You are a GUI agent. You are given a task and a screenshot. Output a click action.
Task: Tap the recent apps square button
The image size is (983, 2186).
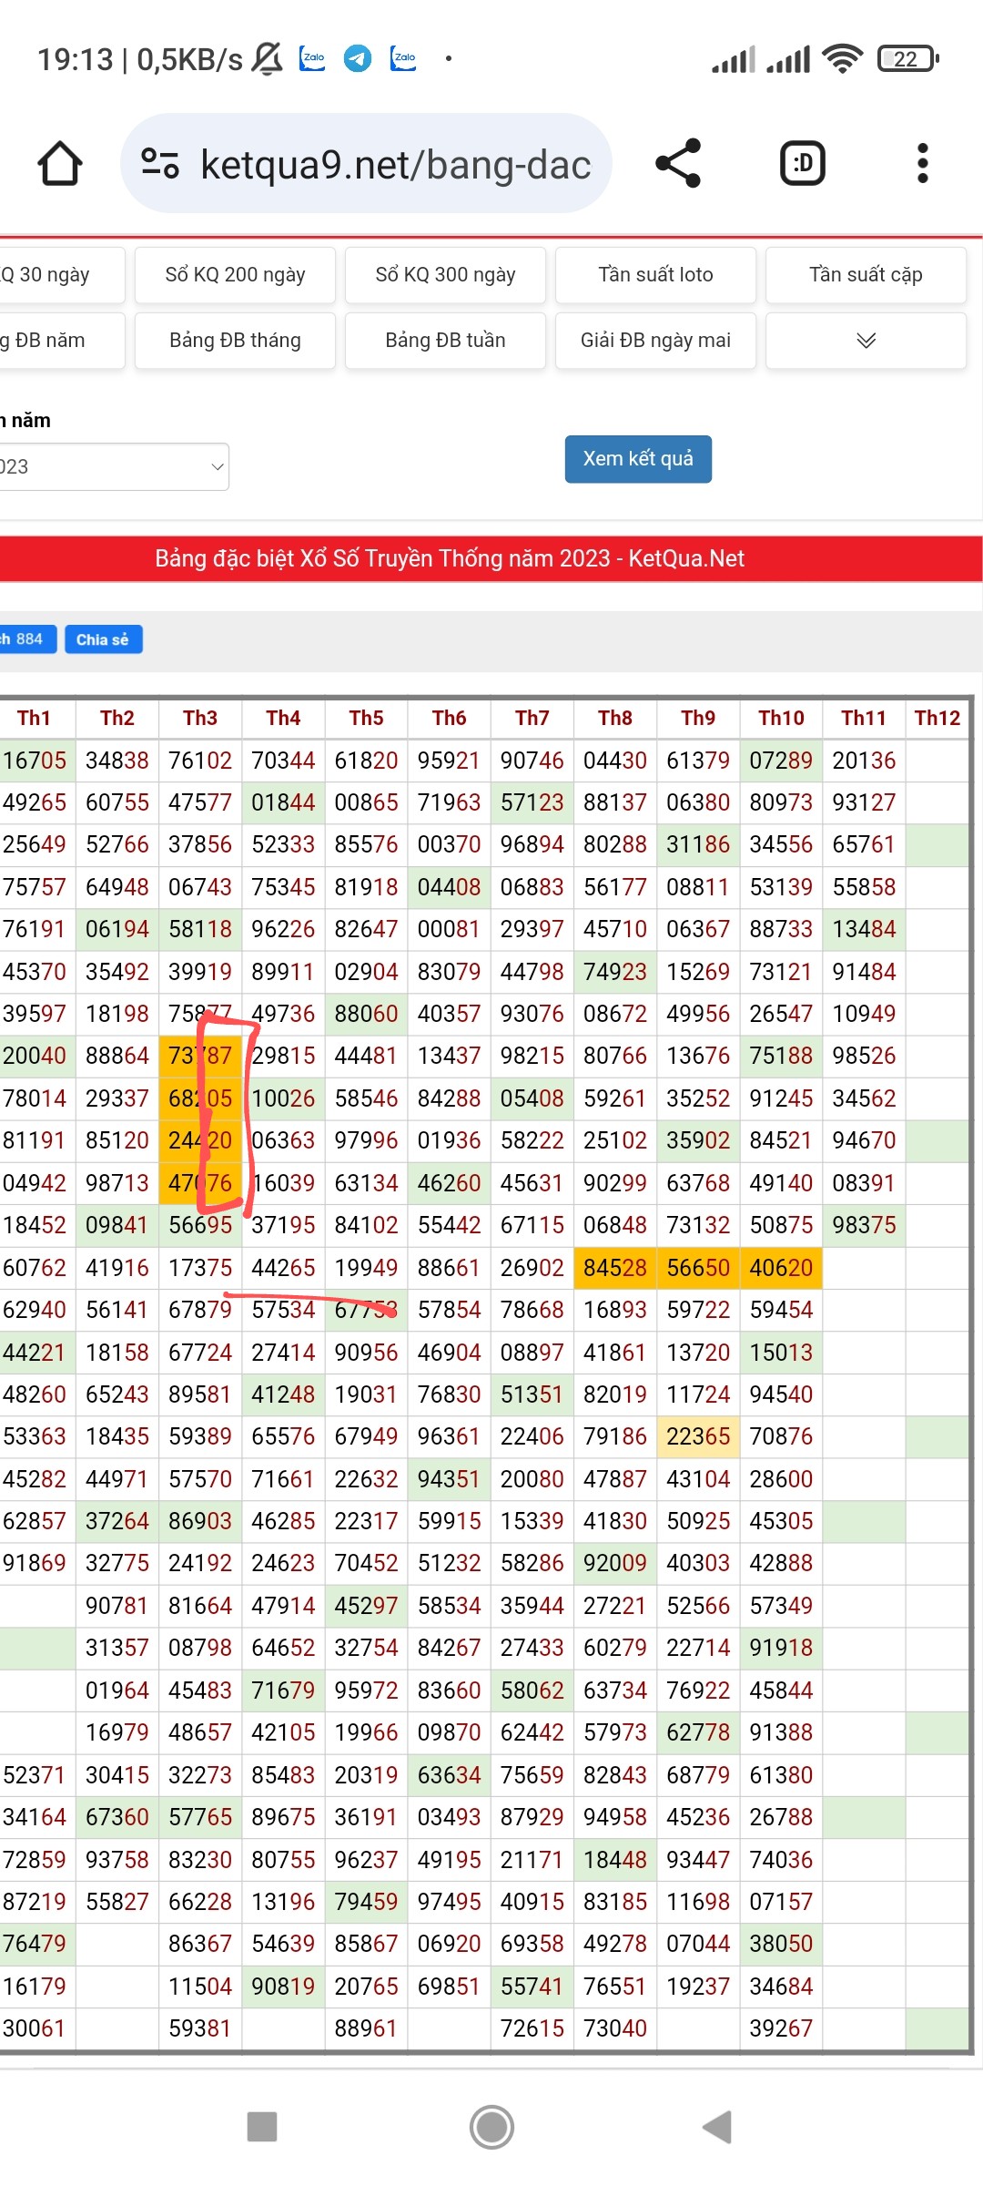262,2127
